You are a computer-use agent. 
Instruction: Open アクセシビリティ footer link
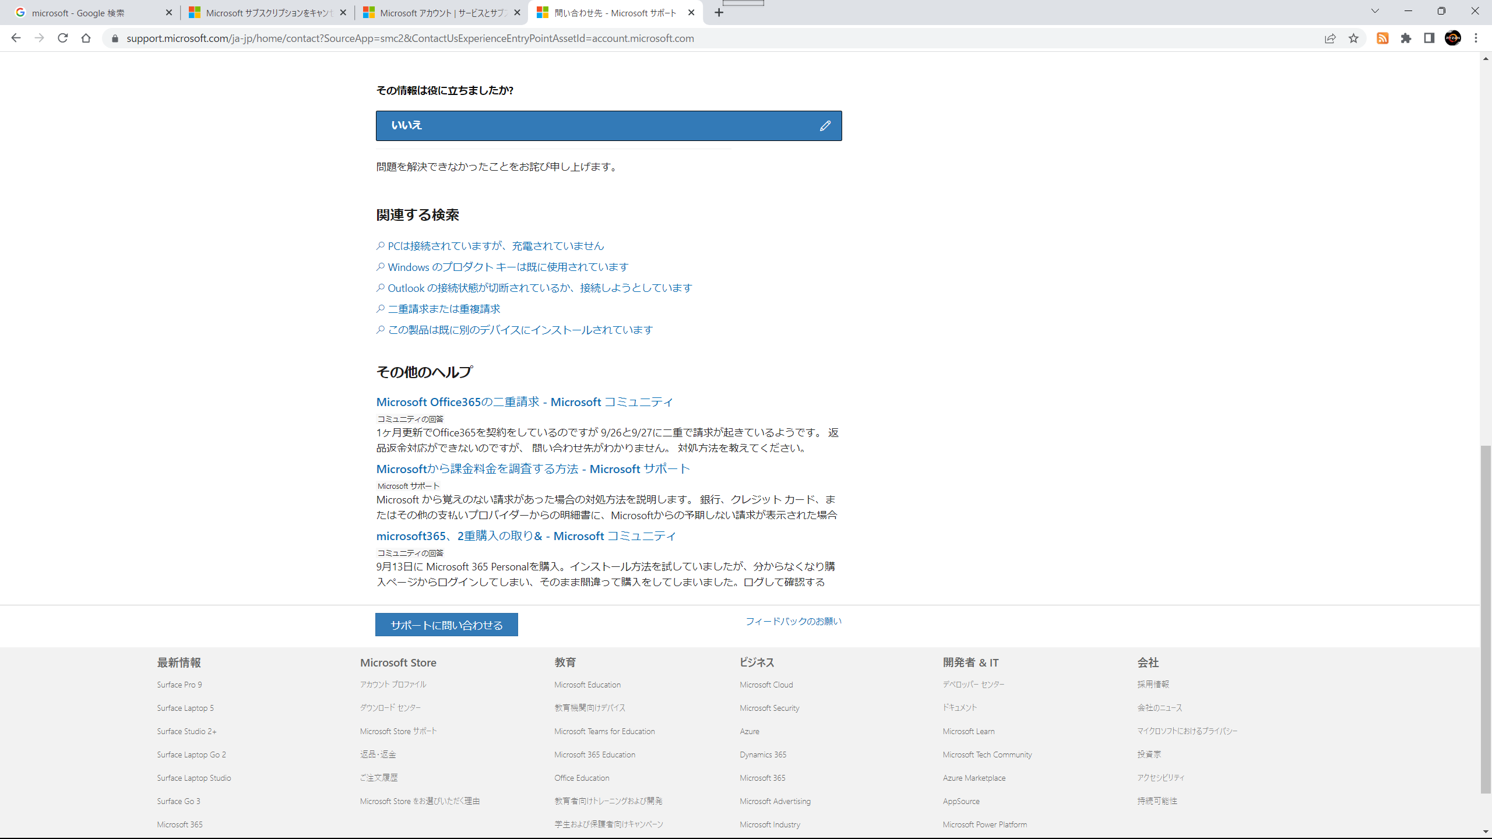[x=1160, y=778]
